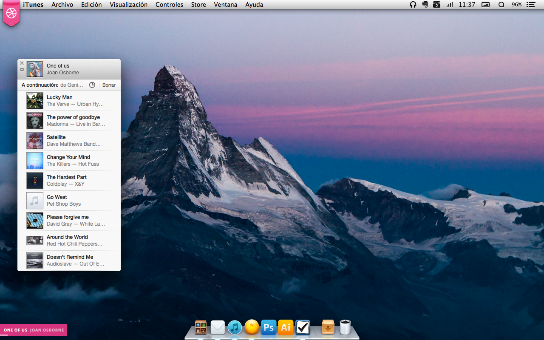Open the checkmark tasks app in the dock
Image resolution: width=544 pixels, height=340 pixels.
(303, 327)
